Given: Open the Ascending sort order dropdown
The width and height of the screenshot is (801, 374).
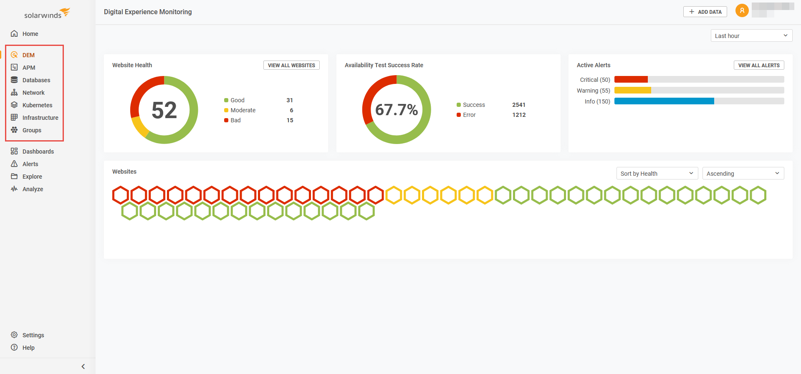Looking at the screenshot, I should [x=743, y=174].
